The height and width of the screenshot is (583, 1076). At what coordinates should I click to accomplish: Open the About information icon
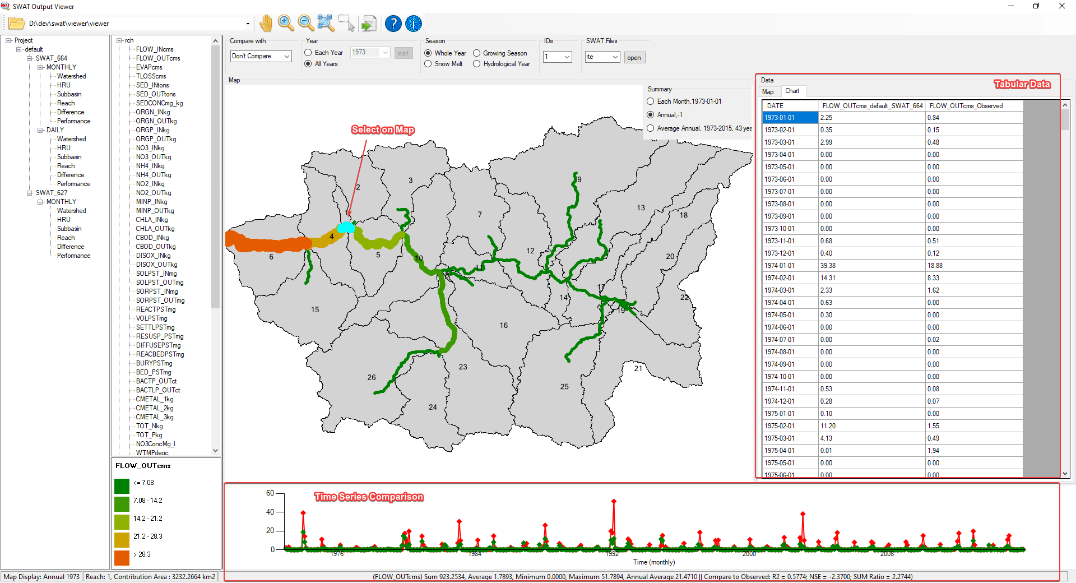[414, 24]
